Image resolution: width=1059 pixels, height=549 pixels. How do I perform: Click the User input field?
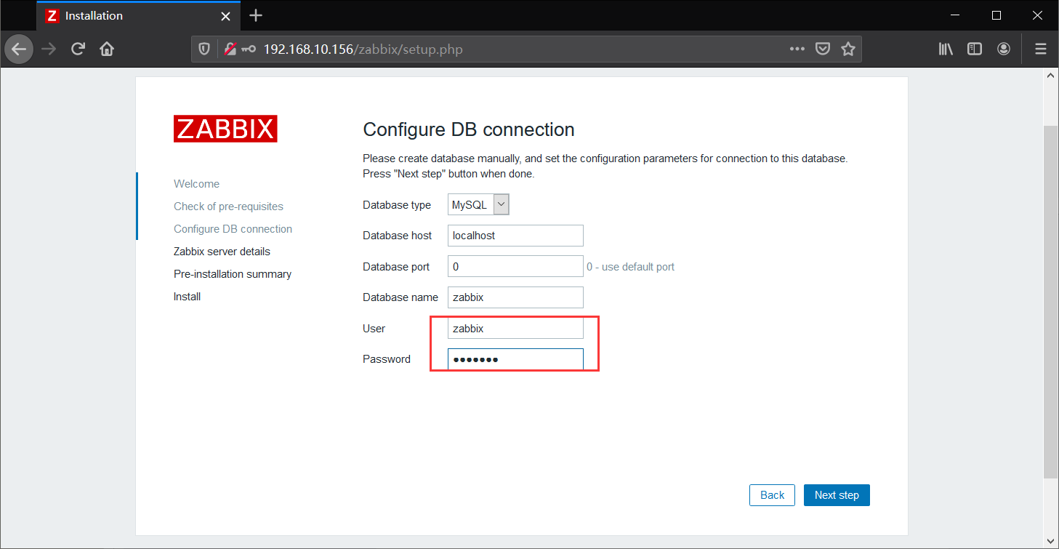click(515, 329)
